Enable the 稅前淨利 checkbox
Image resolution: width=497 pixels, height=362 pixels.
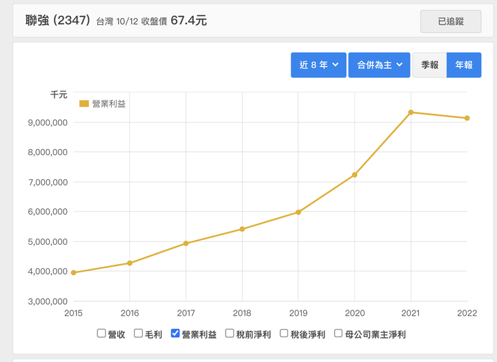229,333
